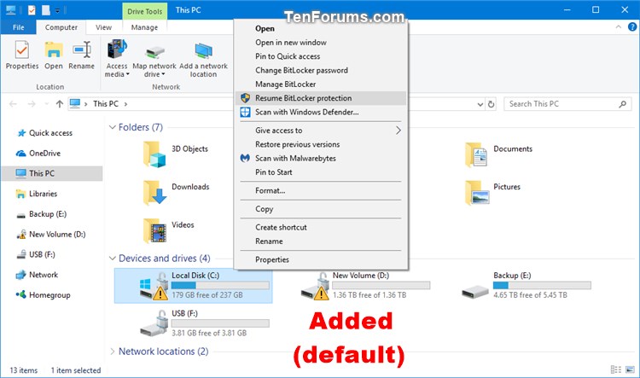Collapse the Folders (7) group
Image resolution: width=640 pixels, height=378 pixels.
click(113, 127)
